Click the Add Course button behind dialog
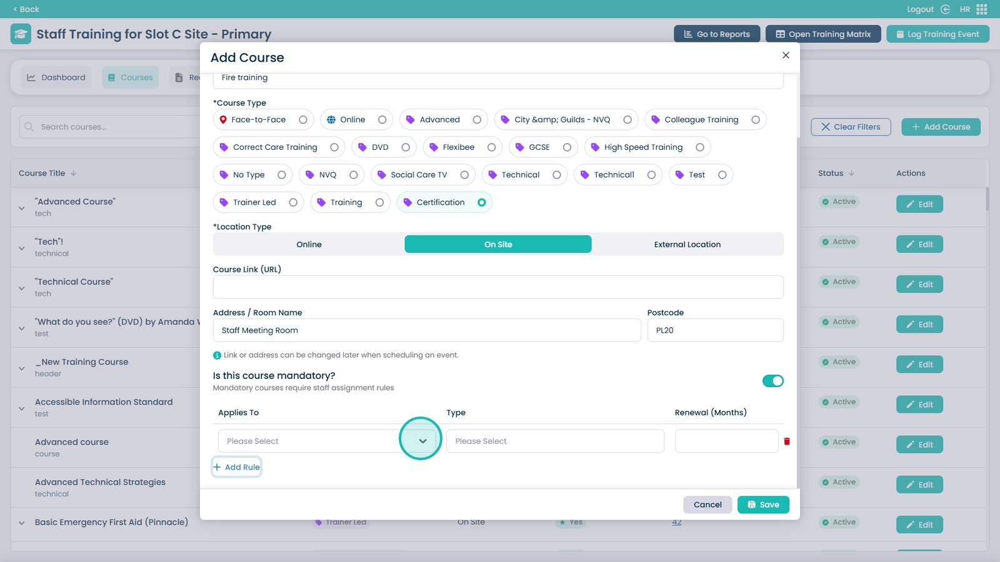Screen dimensions: 1000x562 941,127
